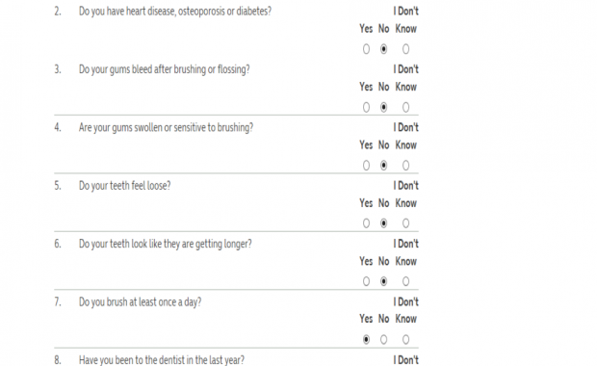Select Yes for swollen or sensitive gums
The width and height of the screenshot is (597, 366).
pyautogui.click(x=366, y=166)
